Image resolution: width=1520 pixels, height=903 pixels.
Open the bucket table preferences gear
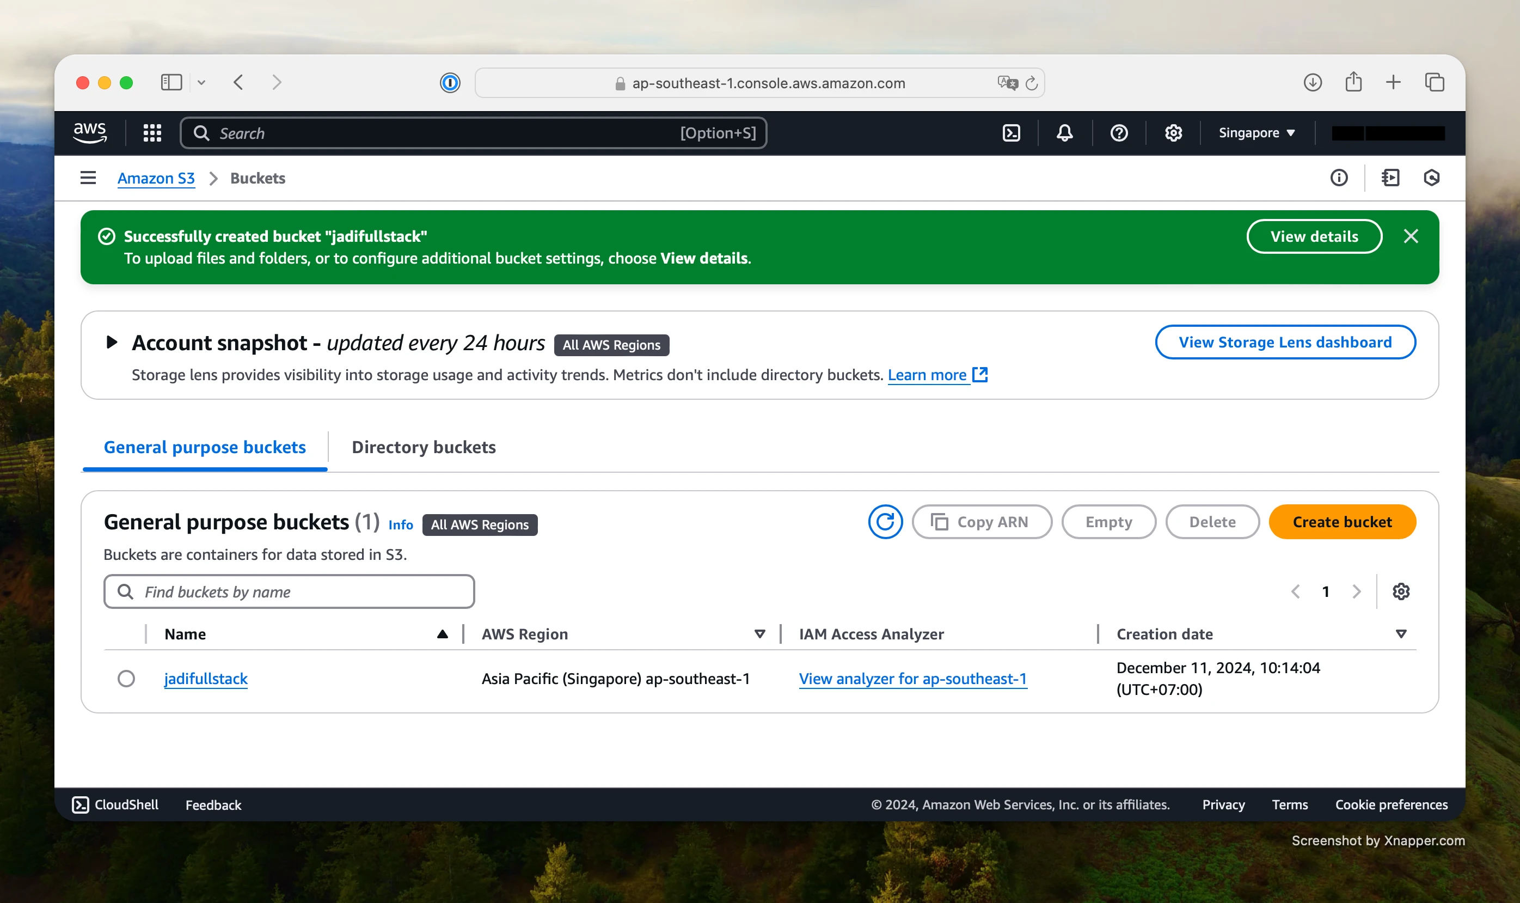pyautogui.click(x=1401, y=591)
